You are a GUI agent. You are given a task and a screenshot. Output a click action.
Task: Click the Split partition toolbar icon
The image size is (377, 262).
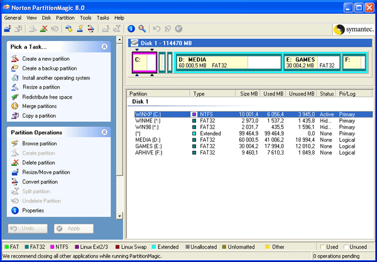pos(117,29)
